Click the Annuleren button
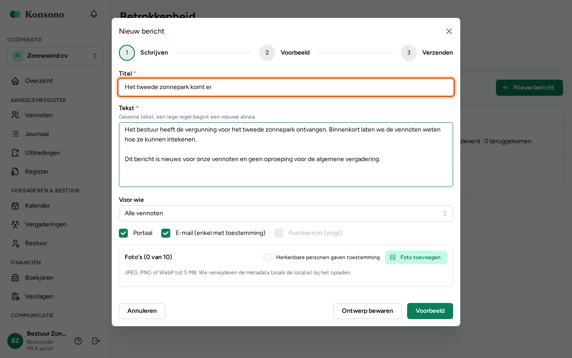The image size is (572, 358). click(142, 311)
